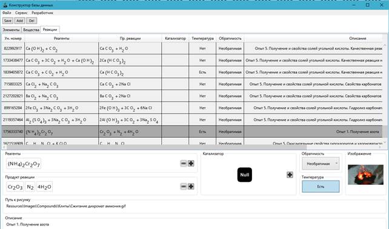Click the Null catalyst placeholder
Screen dimensions: 389x229
tap(245, 175)
